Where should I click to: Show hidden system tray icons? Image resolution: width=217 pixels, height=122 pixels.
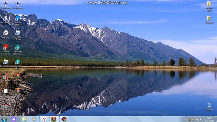(x=185, y=119)
